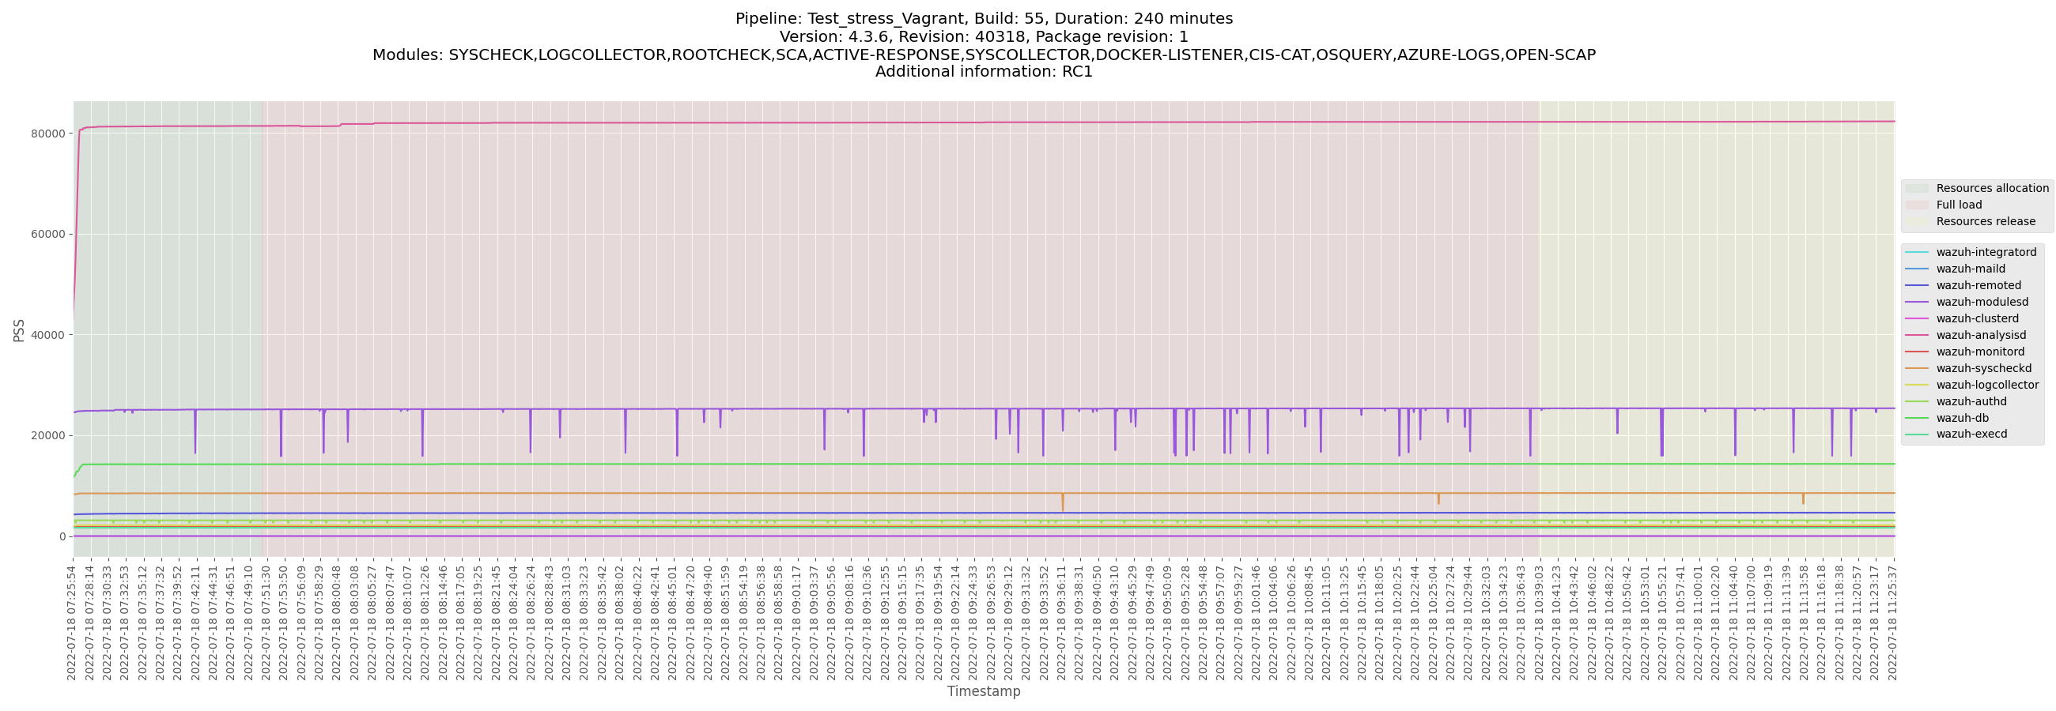
Task: Click the wazuh-clusterd legend entry
Action: pyautogui.click(x=1976, y=319)
